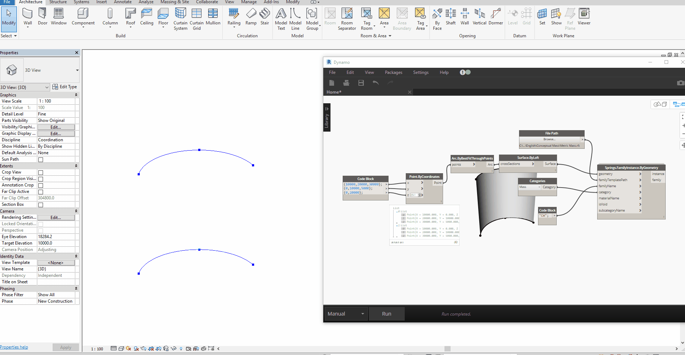The image size is (685, 355).
Task: Click the Dynamo camera export icon
Action: coord(680,83)
